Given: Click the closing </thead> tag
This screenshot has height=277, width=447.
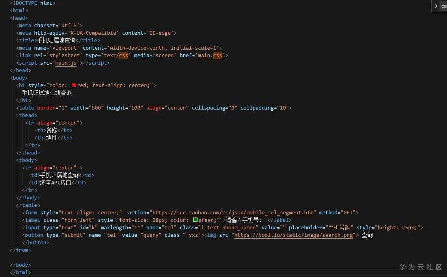Looking at the screenshot, I should tap(28, 153).
